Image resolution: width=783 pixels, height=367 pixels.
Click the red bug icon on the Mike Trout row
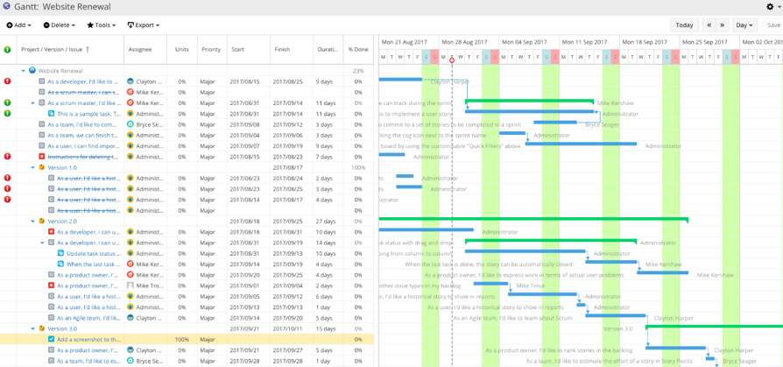[x=51, y=286]
